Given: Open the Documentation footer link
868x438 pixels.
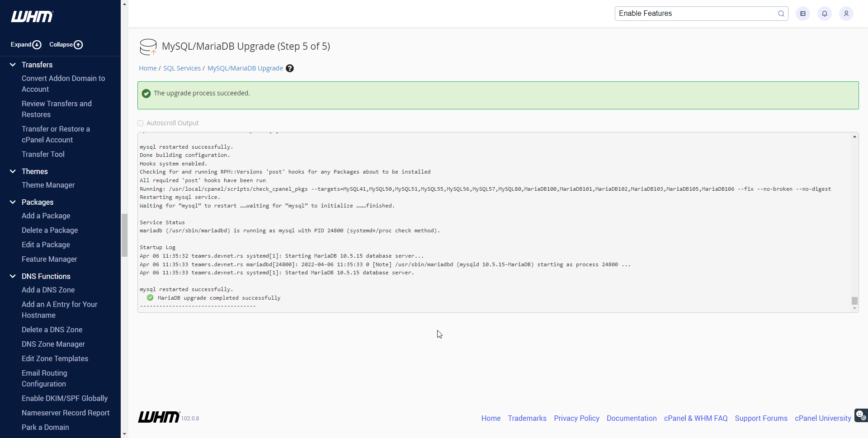Looking at the screenshot, I should [632, 418].
